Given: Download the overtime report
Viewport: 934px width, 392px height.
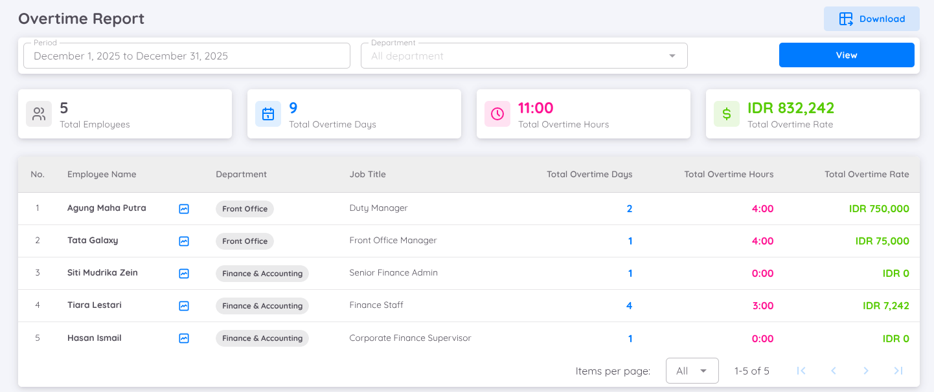Looking at the screenshot, I should (871, 19).
